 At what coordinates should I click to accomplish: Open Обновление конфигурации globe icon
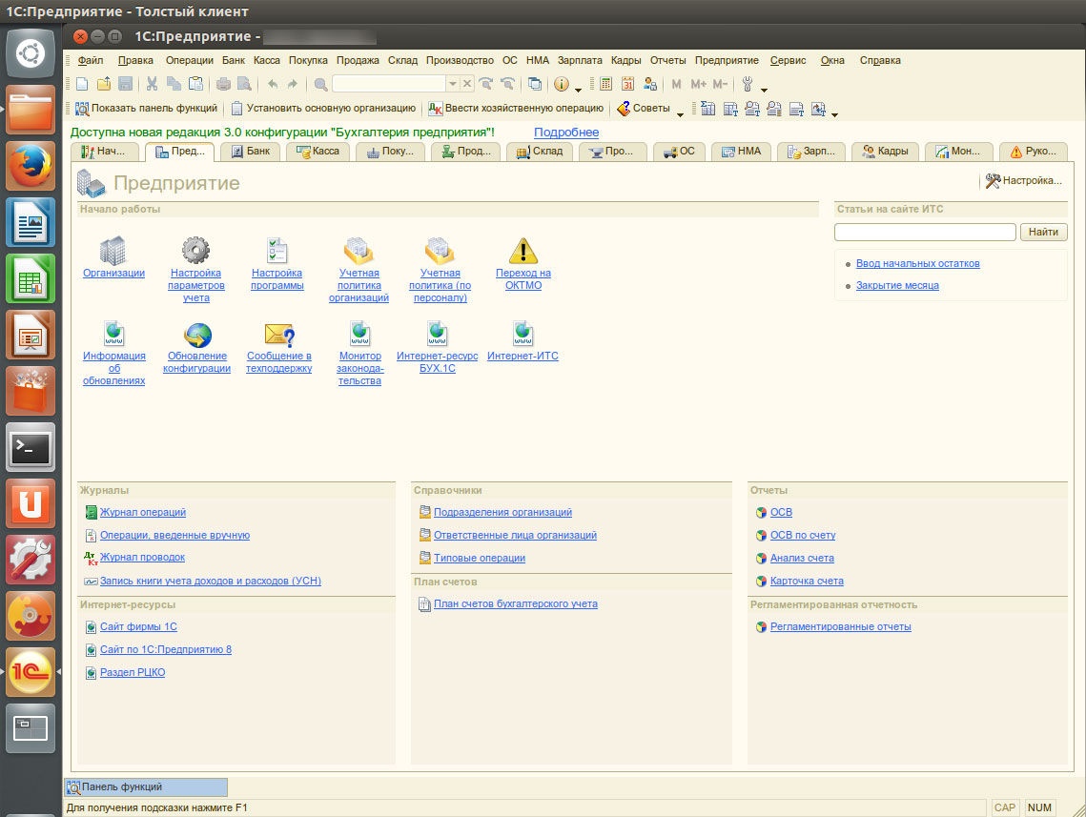(x=196, y=334)
